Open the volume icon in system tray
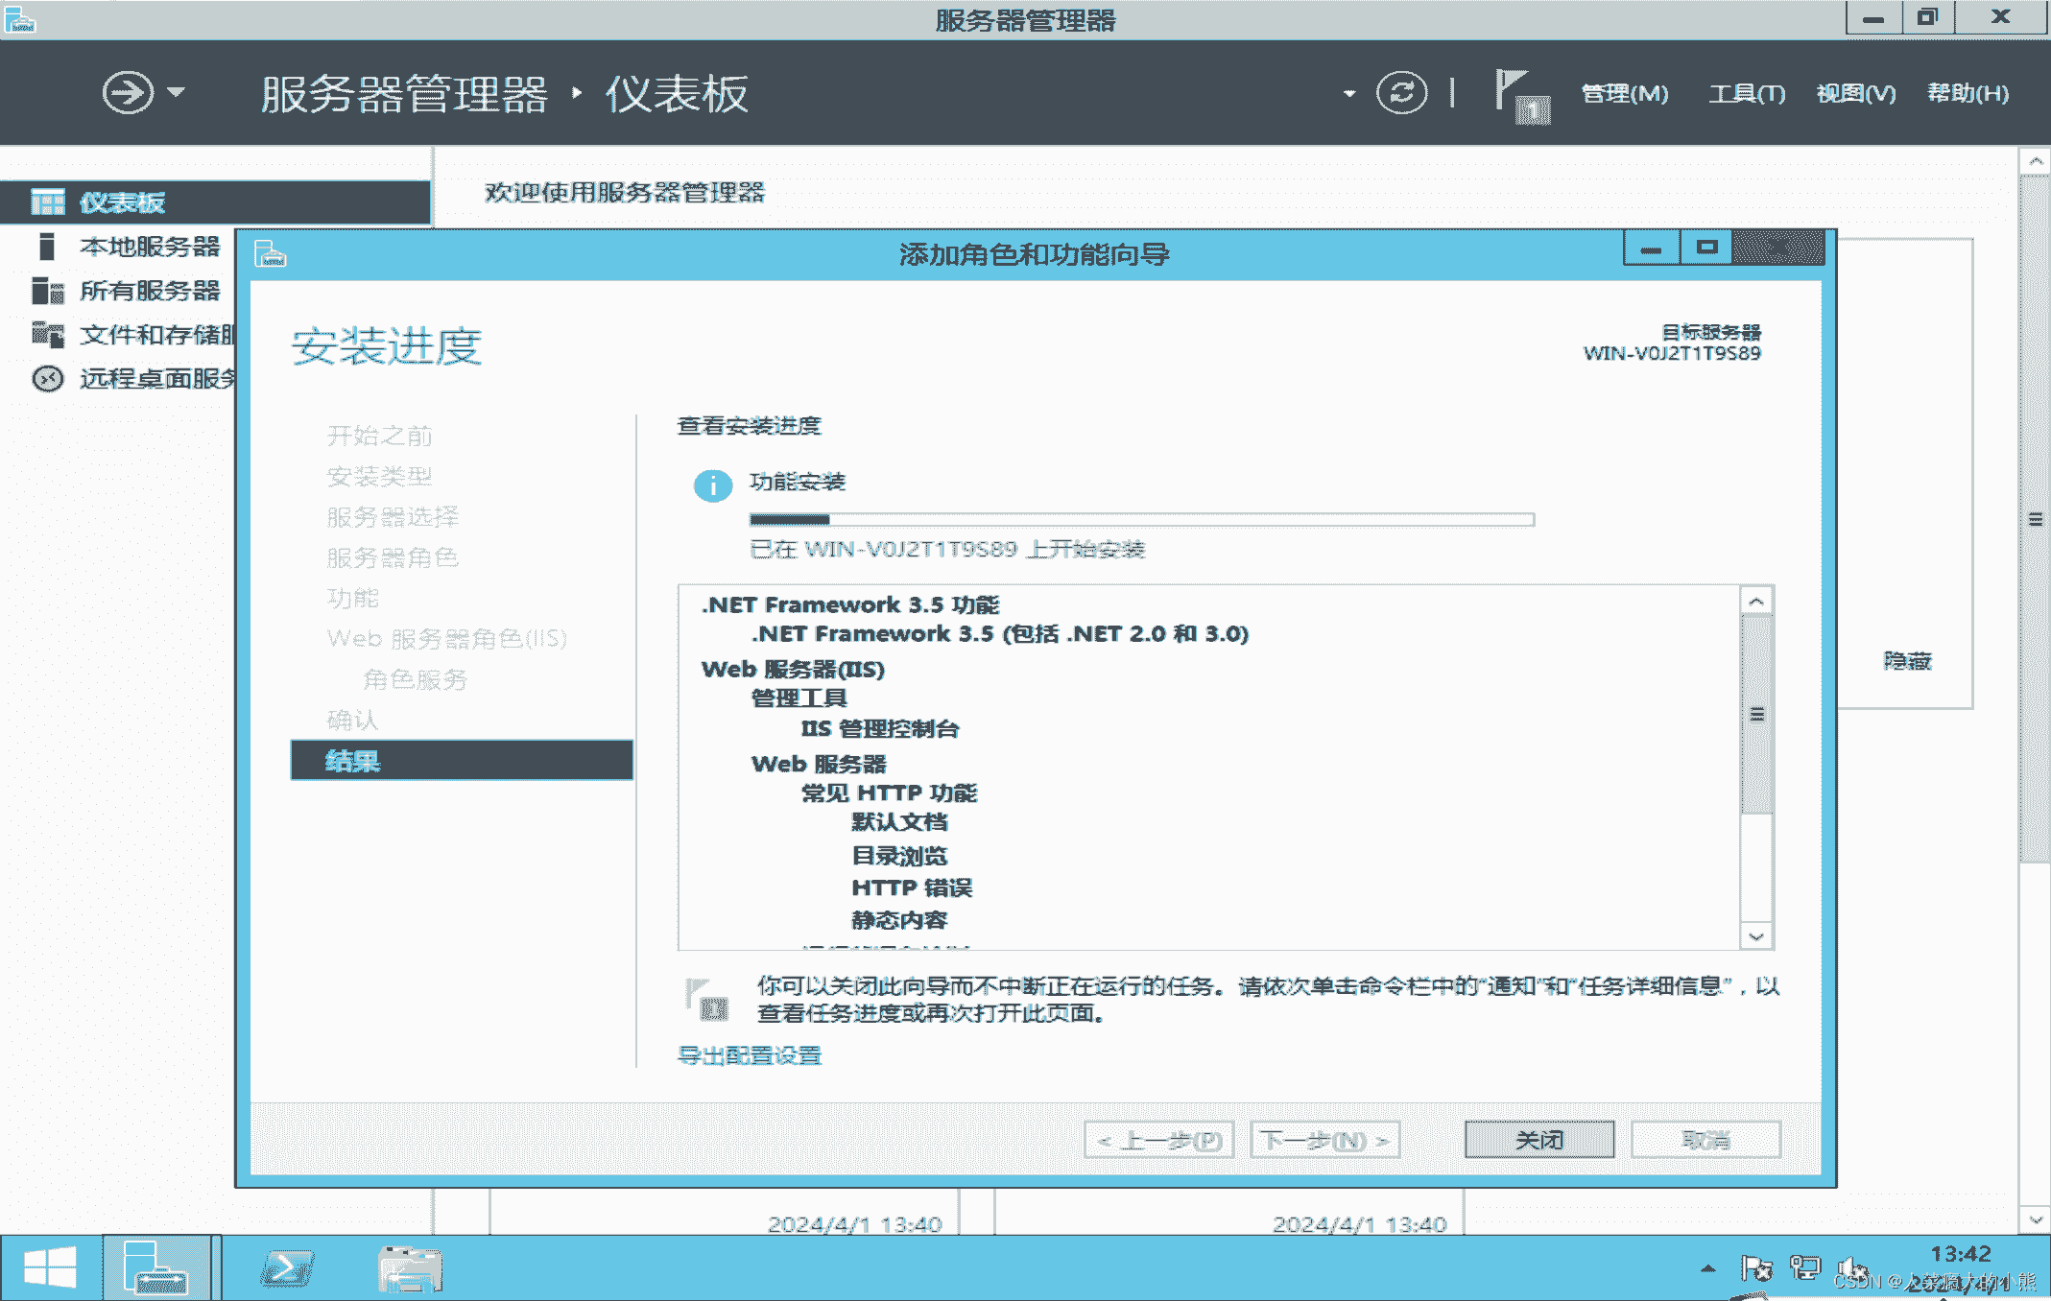 point(1854,1266)
